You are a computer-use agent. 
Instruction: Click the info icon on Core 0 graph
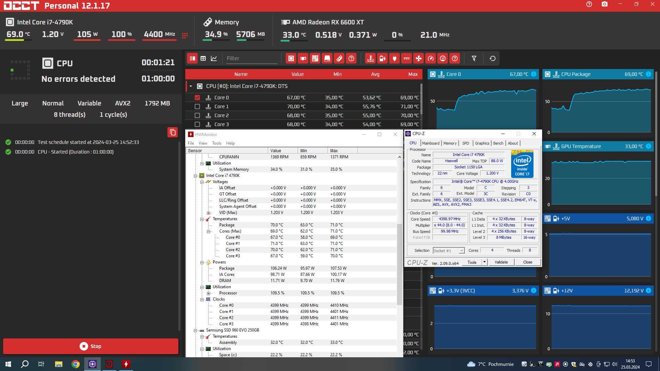pyautogui.click(x=533, y=74)
